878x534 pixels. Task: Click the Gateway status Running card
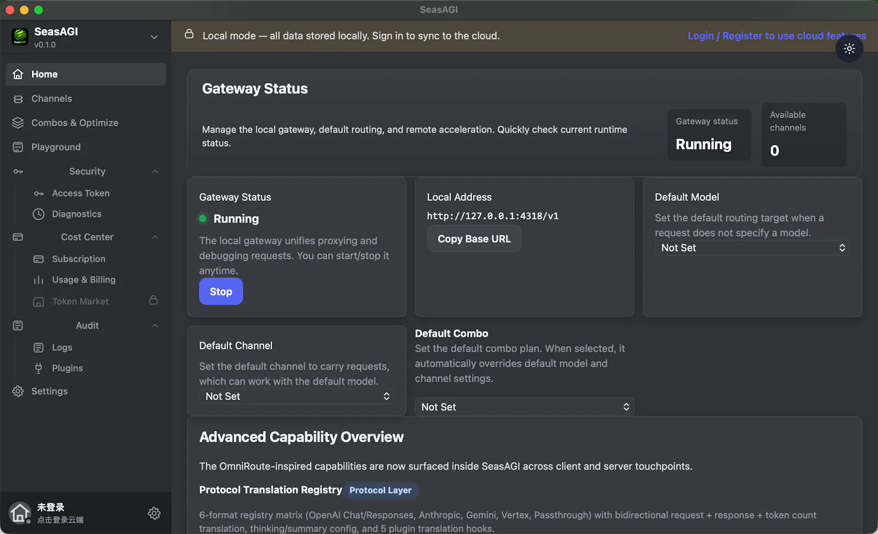pos(710,135)
